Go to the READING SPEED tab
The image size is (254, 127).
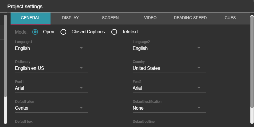coord(190,18)
